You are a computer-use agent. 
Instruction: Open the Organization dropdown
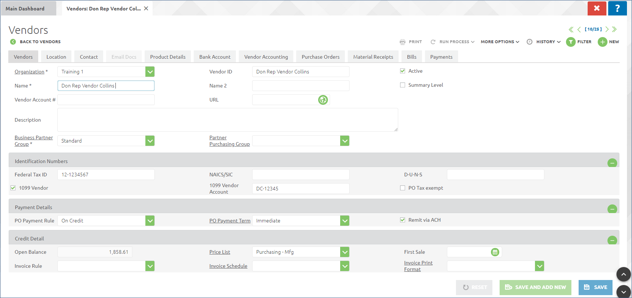point(150,72)
